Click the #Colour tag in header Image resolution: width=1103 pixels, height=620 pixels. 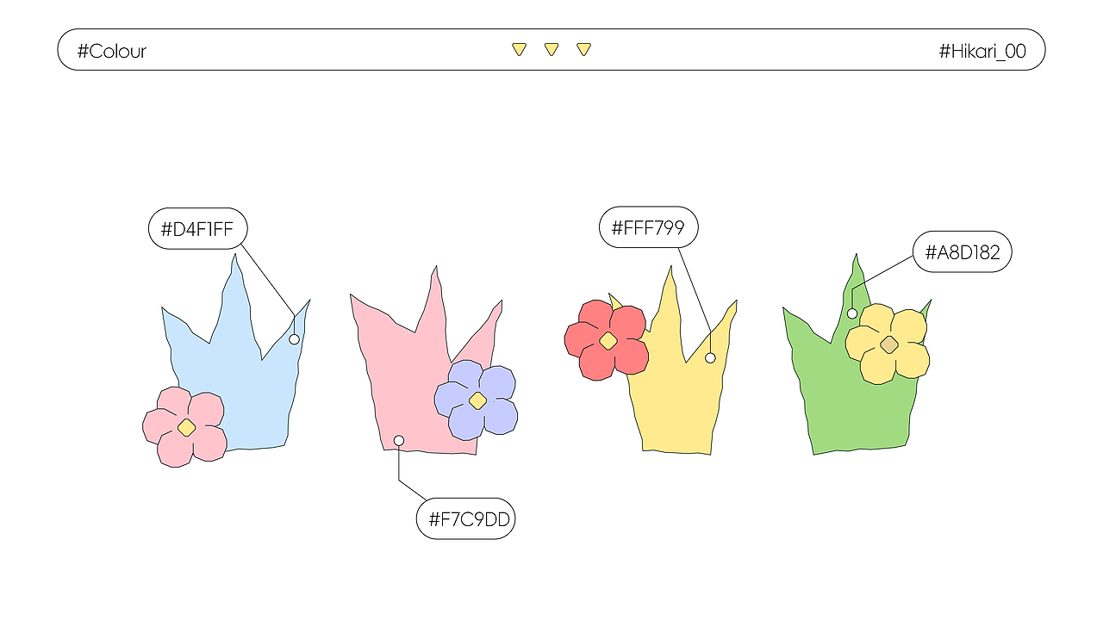point(112,51)
